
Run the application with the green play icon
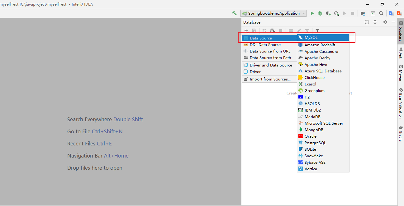click(x=312, y=13)
